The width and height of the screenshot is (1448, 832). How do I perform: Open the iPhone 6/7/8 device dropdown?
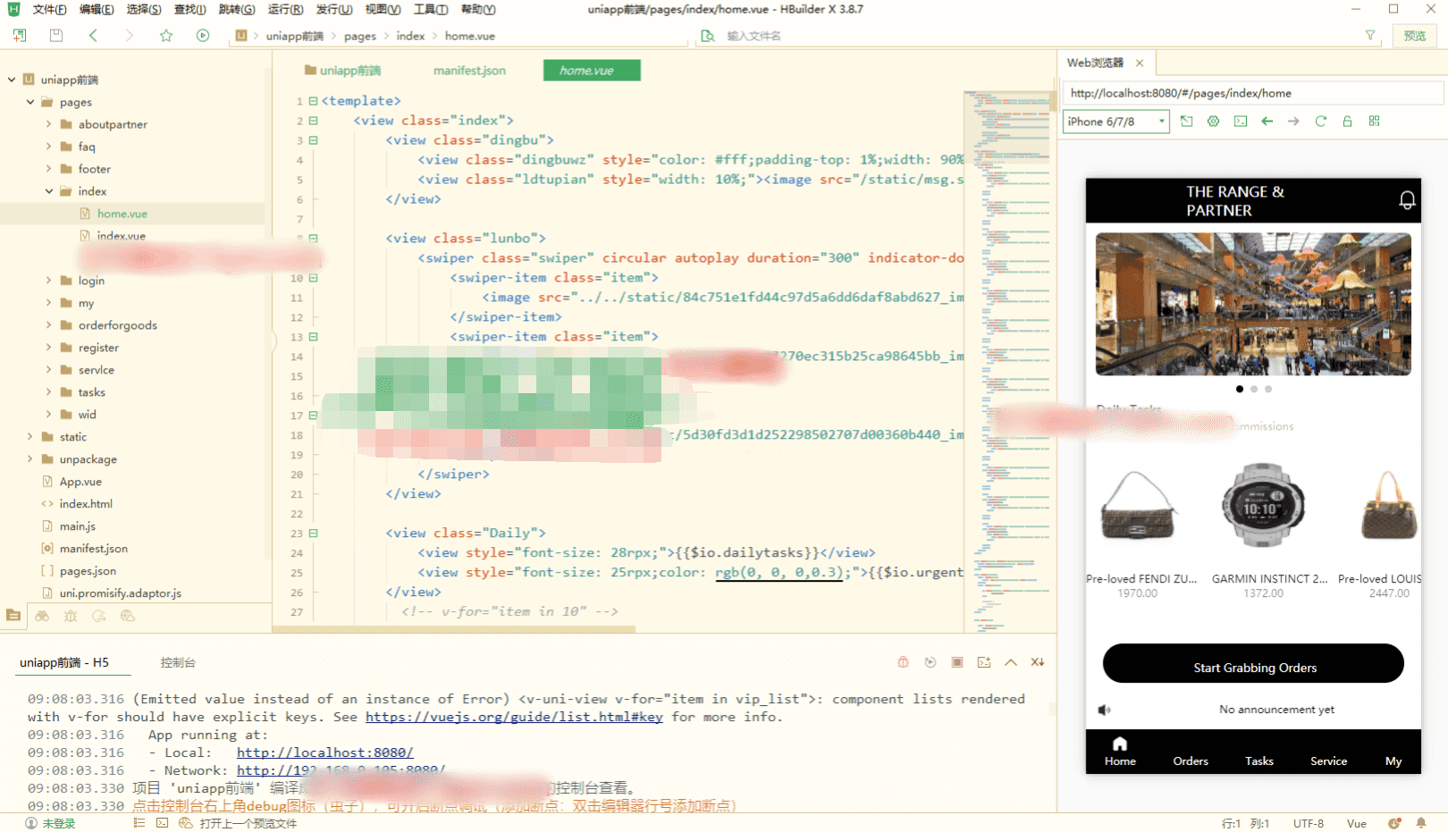(1115, 122)
